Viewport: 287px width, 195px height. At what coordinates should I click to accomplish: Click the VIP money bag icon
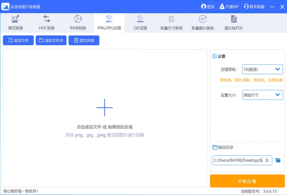pyautogui.click(x=222, y=7)
